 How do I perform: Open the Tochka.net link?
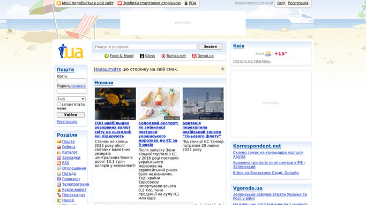(176, 56)
